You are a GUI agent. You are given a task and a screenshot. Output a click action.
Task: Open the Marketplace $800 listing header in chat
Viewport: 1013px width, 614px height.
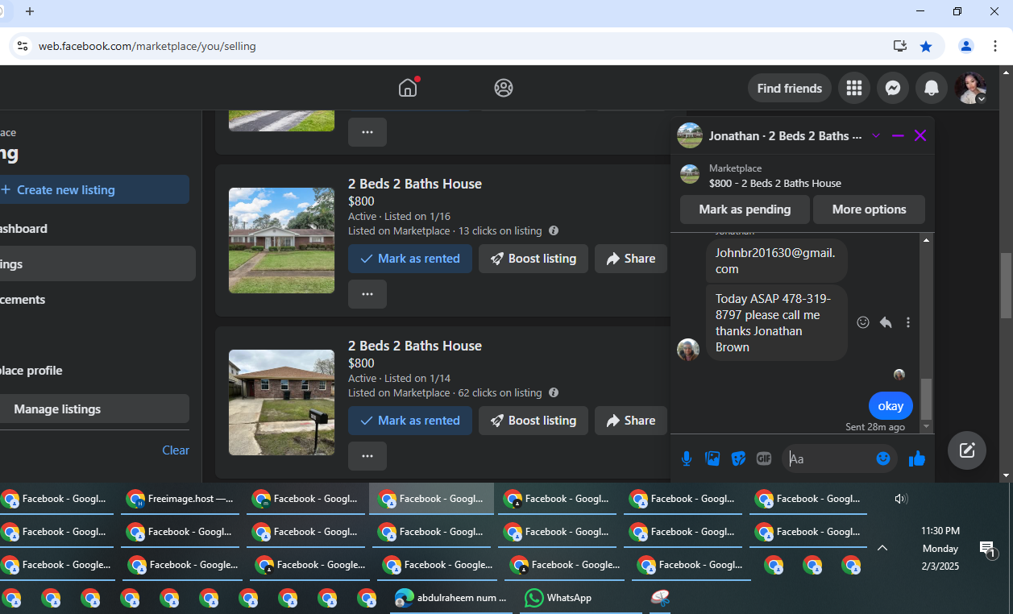[x=803, y=176]
